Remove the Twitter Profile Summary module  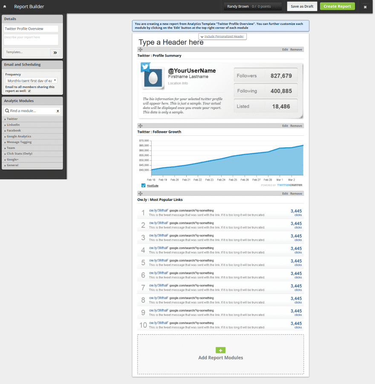[x=296, y=49]
